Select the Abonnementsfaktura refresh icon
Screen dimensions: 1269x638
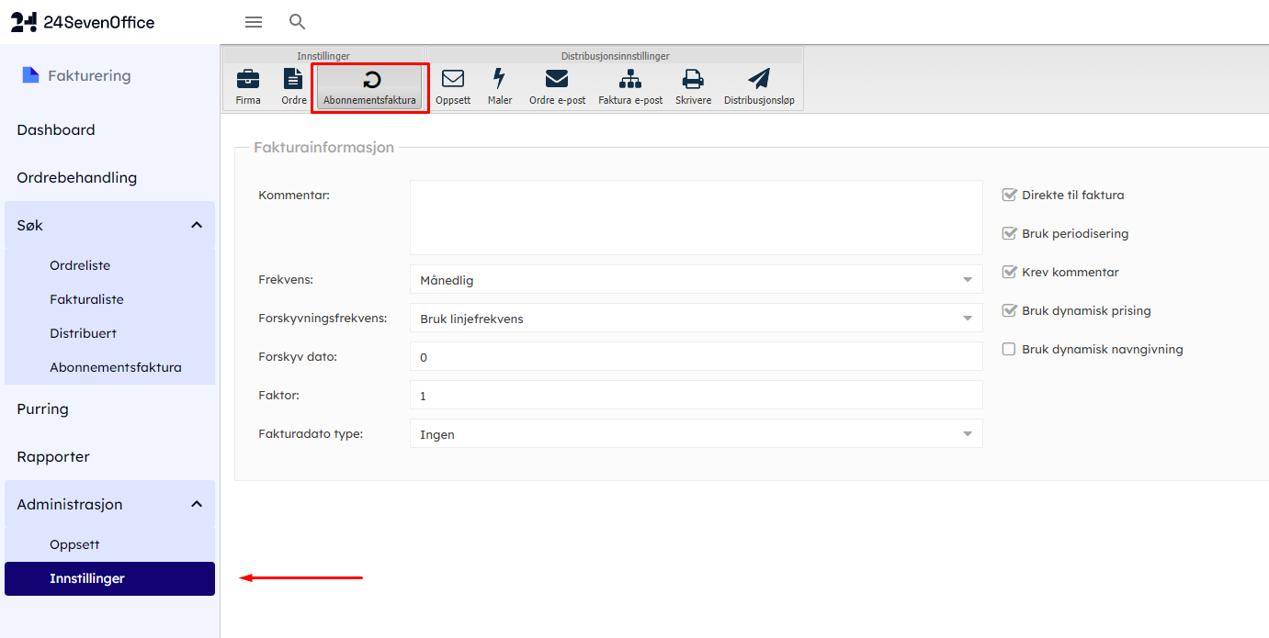(x=371, y=80)
